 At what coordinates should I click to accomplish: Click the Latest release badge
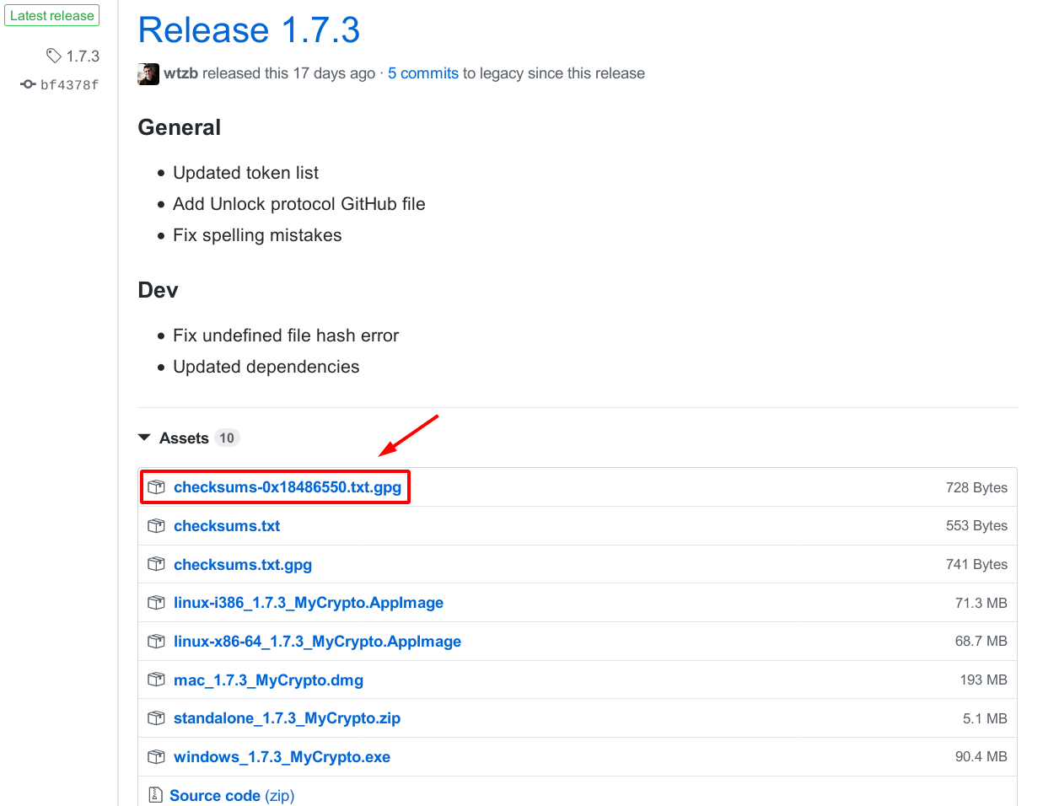[x=52, y=16]
